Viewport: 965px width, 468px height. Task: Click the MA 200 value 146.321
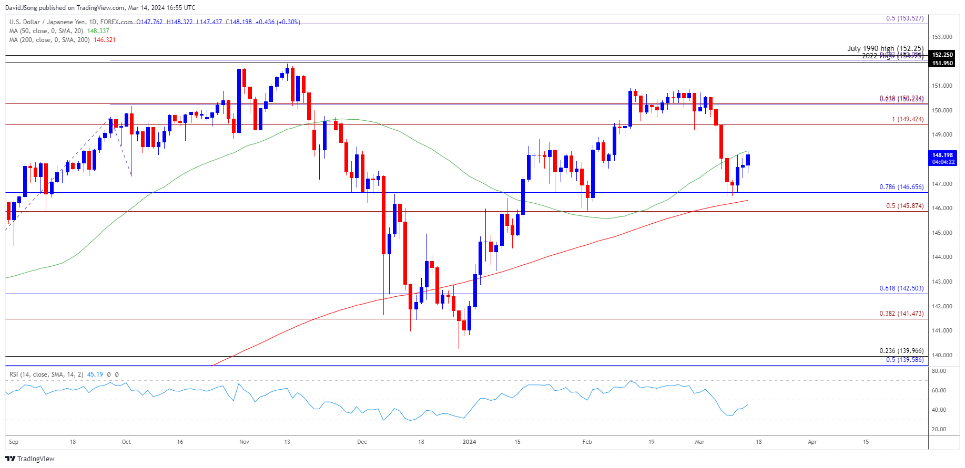(105, 40)
